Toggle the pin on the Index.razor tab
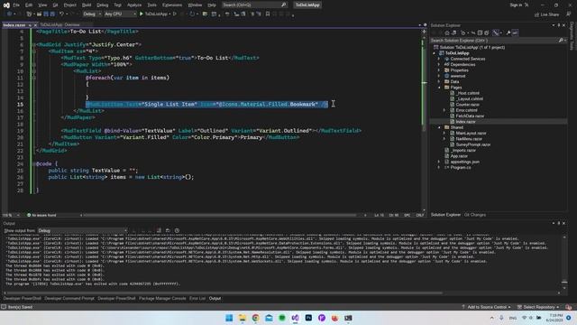 pyautogui.click(x=30, y=25)
